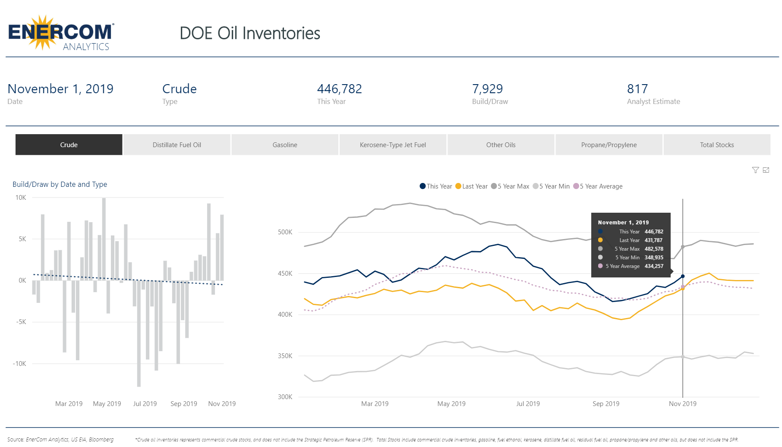Viewport: 782px width, 447px height.
Task: Click the 817 Analyst Estimate value
Action: tap(637, 89)
